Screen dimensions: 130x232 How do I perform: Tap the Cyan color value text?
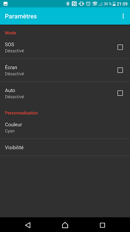(10, 131)
